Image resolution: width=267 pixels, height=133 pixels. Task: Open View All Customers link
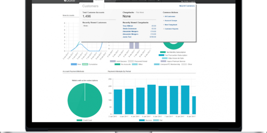[187, 6]
